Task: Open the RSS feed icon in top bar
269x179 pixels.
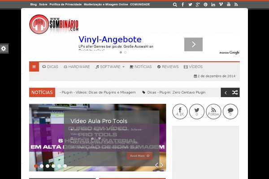Action: point(236,4)
